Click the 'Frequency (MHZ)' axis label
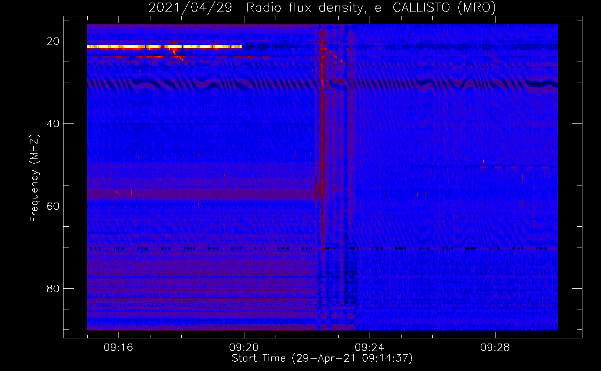This screenshot has height=371, width=601. (x=34, y=178)
